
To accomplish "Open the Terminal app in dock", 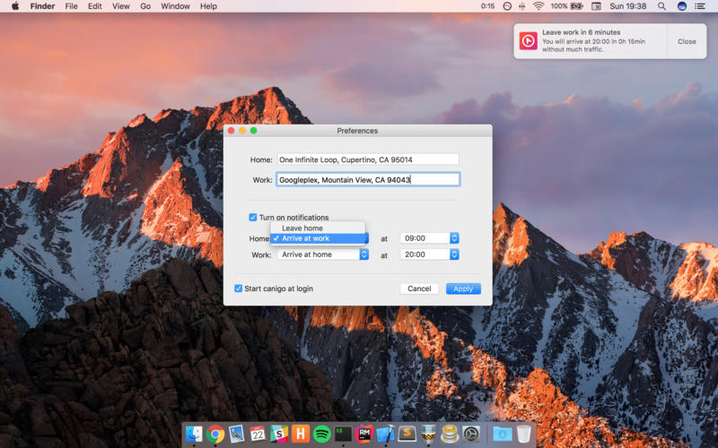I will pos(343,434).
